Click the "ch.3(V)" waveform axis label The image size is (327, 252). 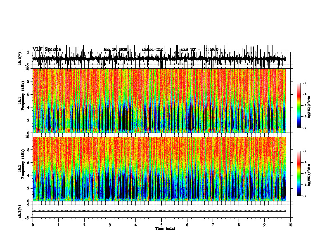[x=20, y=211]
